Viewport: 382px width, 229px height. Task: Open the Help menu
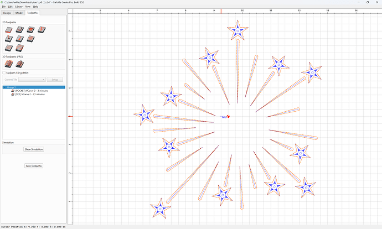35,7
